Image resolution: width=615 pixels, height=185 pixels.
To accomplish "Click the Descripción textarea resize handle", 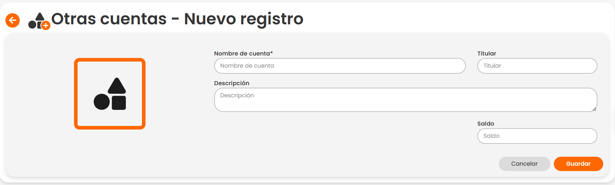I will click(x=594, y=109).
